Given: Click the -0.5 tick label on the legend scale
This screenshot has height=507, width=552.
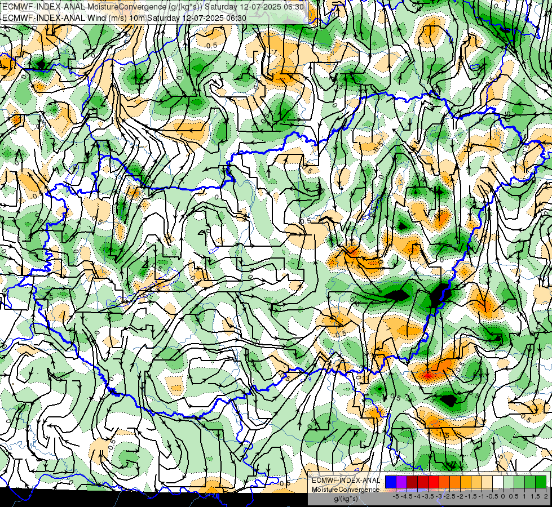Looking at the screenshot, I should [x=492, y=496].
